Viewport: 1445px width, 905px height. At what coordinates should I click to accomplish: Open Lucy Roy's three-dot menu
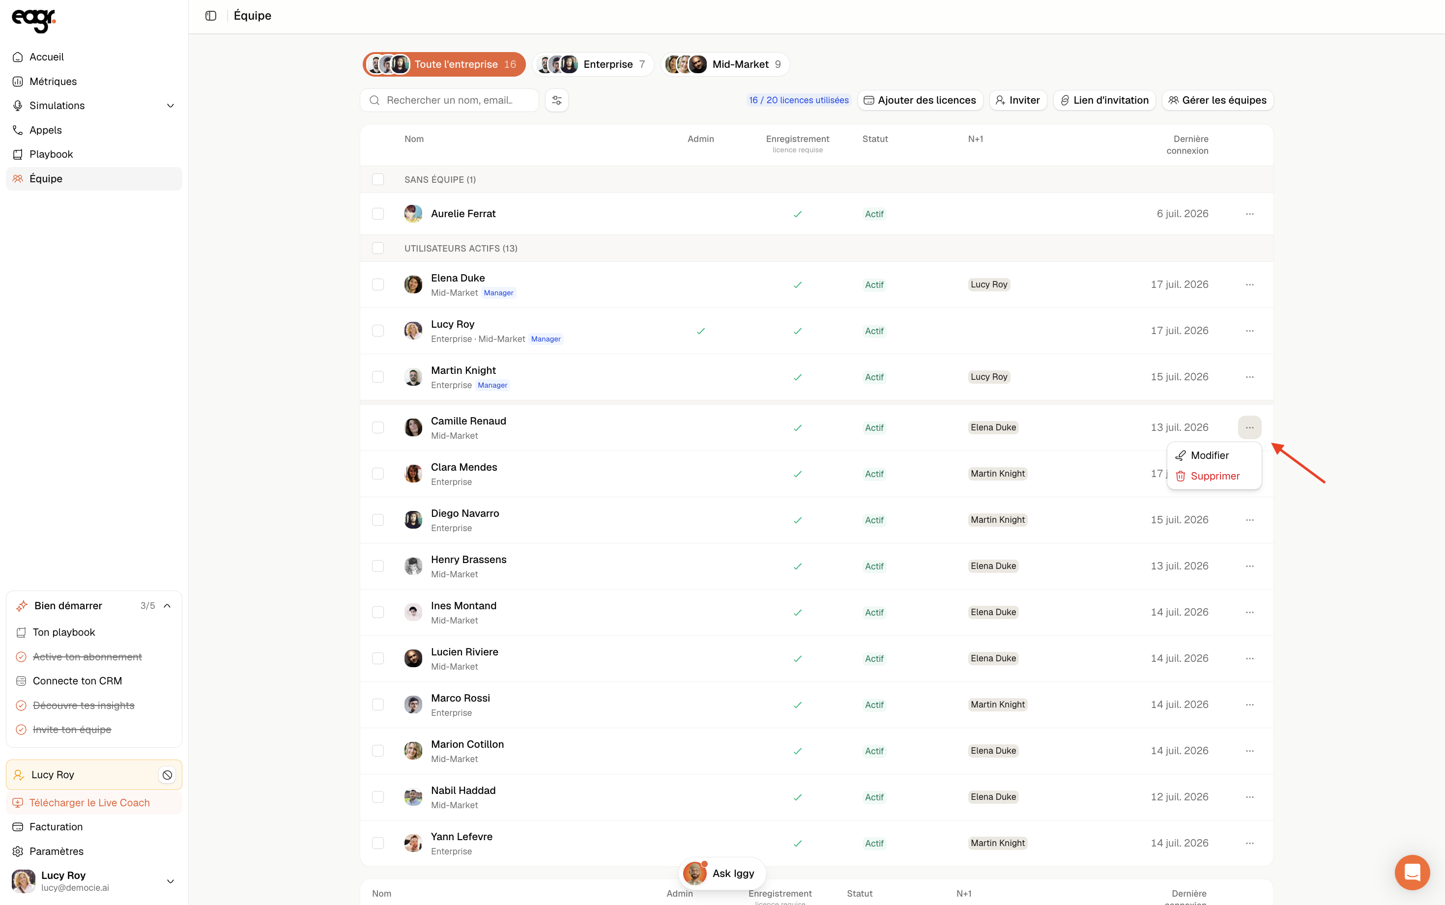pyautogui.click(x=1249, y=331)
